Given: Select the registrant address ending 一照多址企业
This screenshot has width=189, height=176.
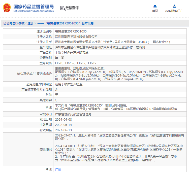Looking at the screenshot, I should pyautogui.click(x=113, y=42).
